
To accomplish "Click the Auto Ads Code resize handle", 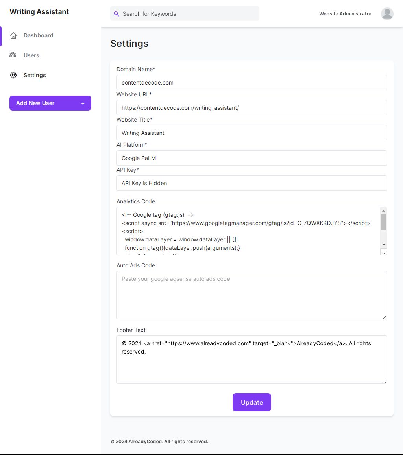I will click(x=385, y=317).
